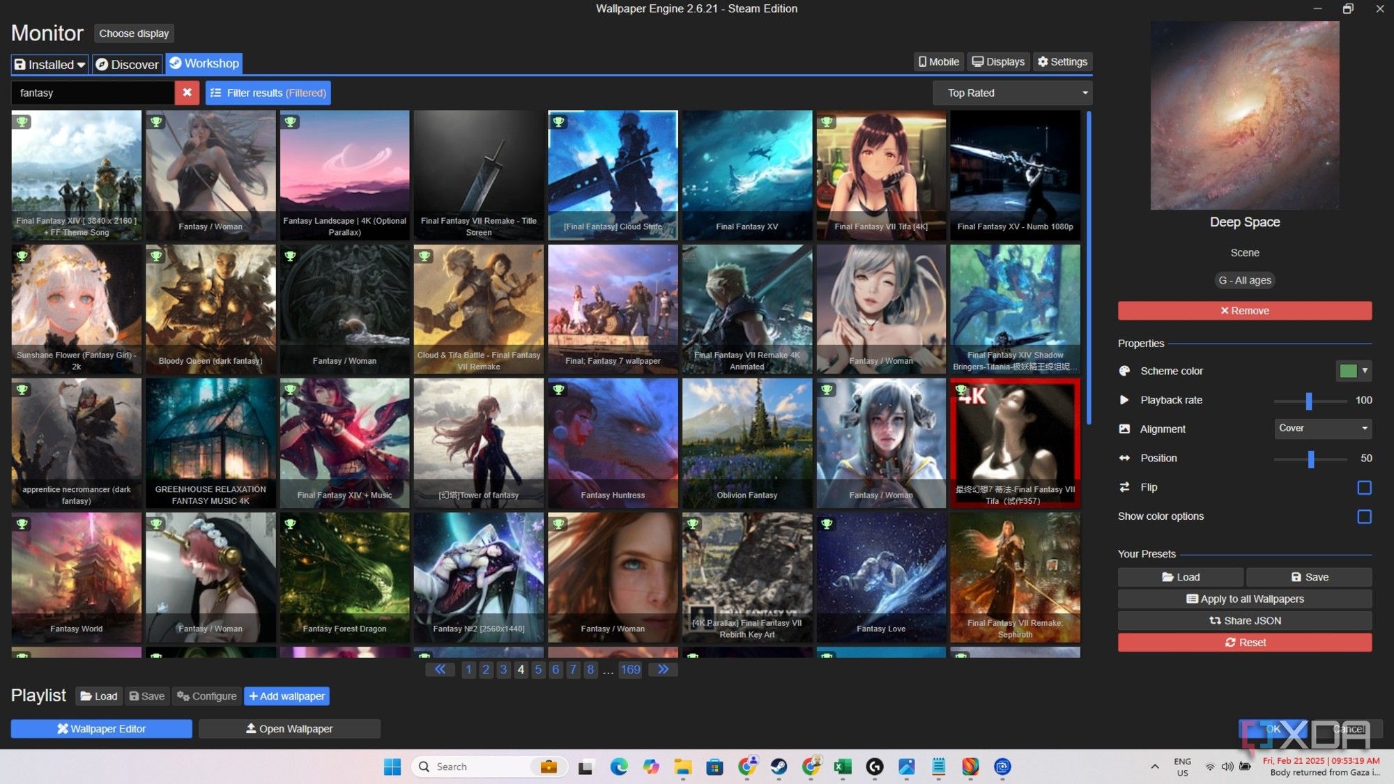
Task: Click the Share JSON icon
Action: (1245, 620)
